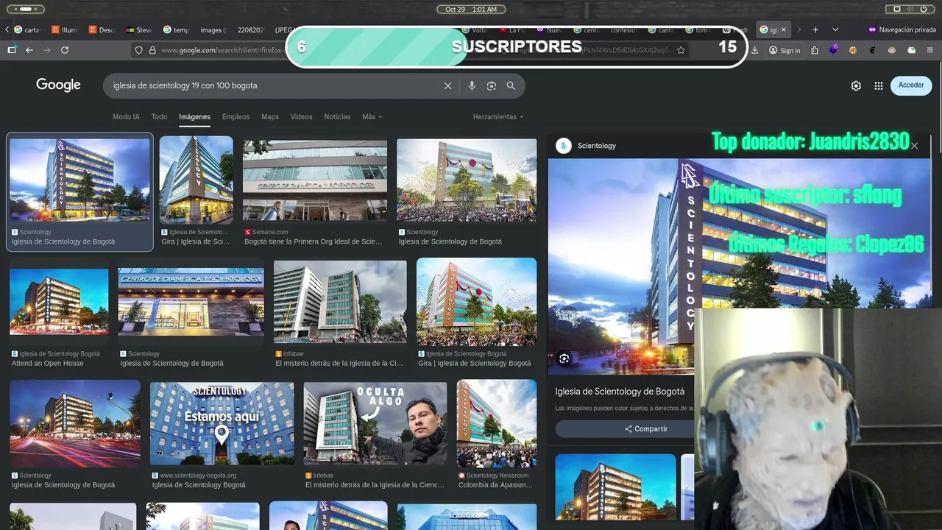Click Firefox 'Sign in' account button
Screen dimensions: 942x530
(785, 50)
